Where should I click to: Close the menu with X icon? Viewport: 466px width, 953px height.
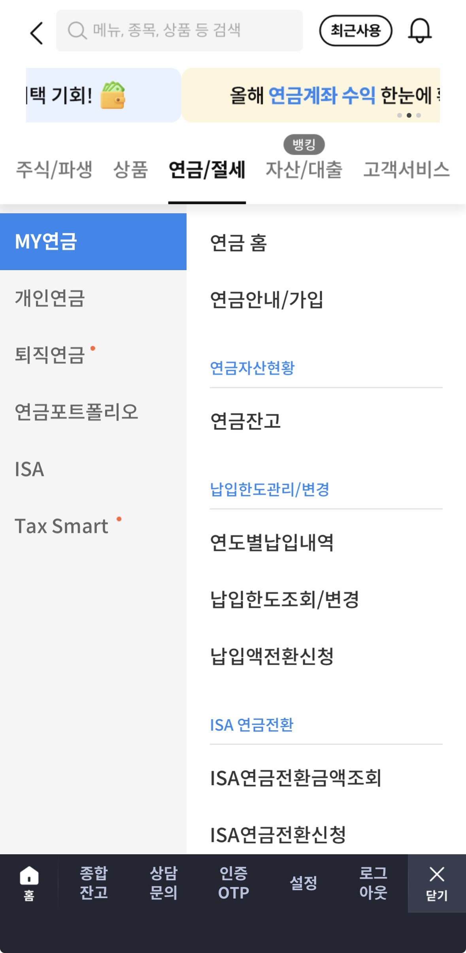coord(437,883)
